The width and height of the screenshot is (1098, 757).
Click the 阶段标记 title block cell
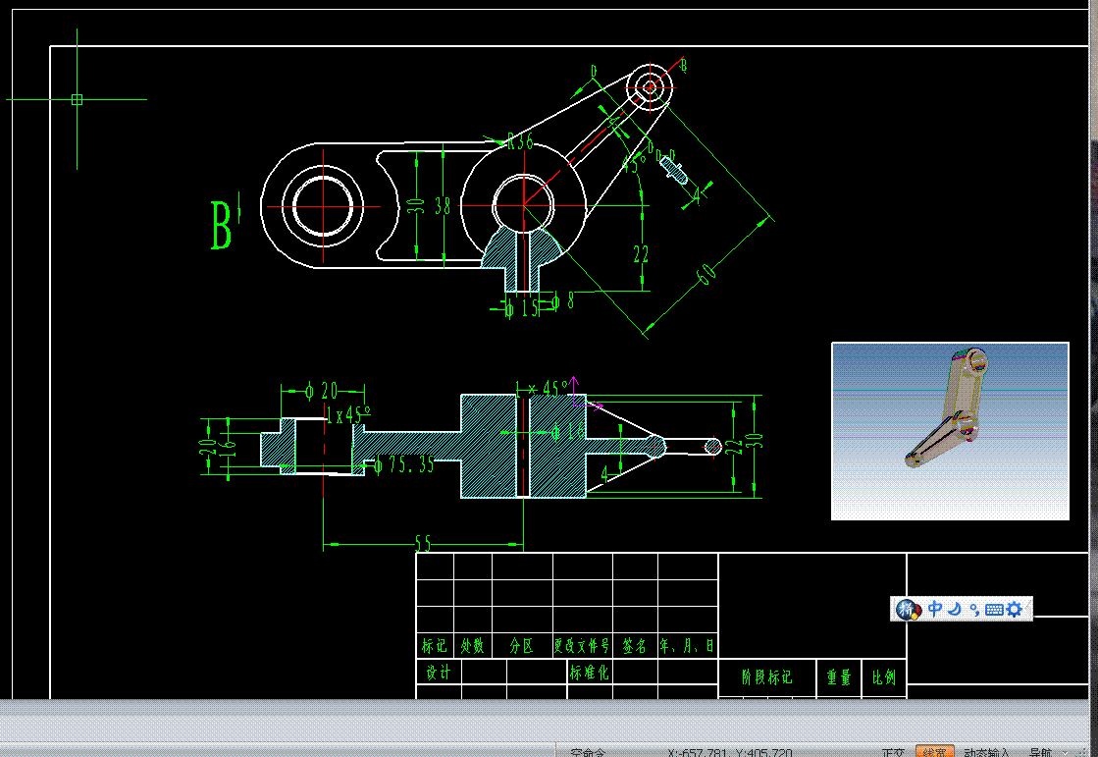[x=766, y=677]
